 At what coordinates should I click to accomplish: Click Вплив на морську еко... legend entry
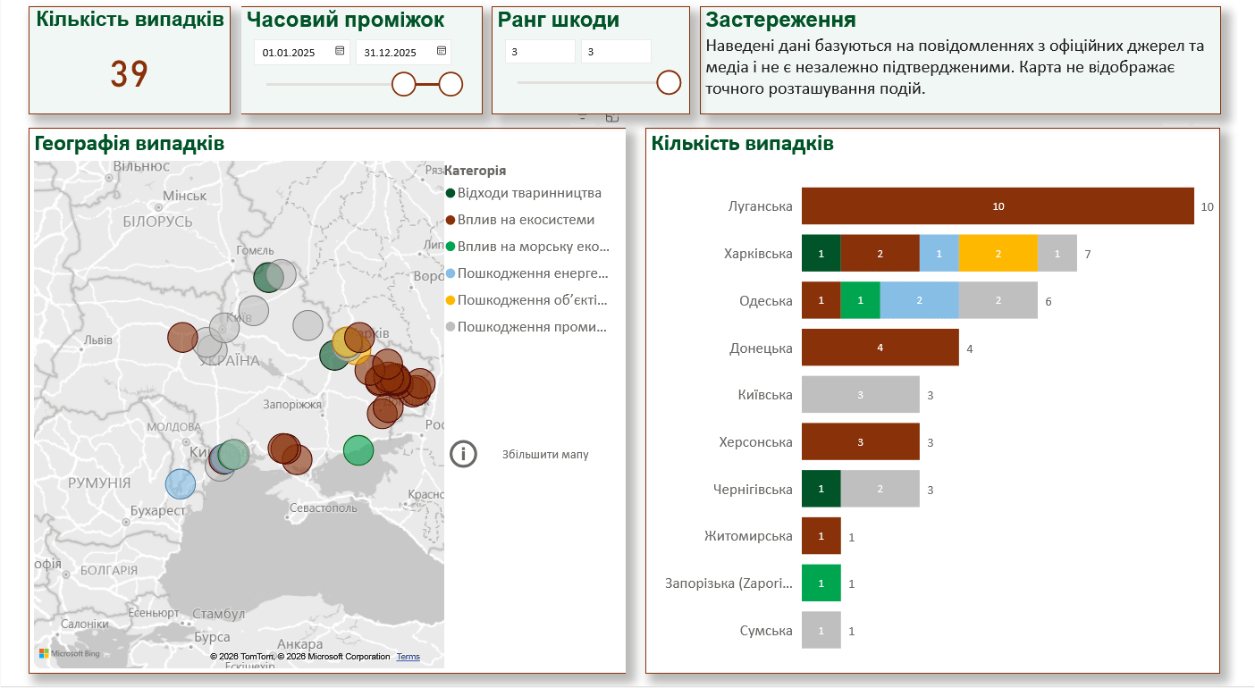click(x=532, y=247)
